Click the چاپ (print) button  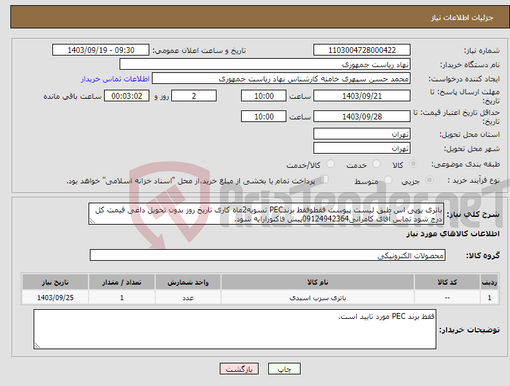284,369
